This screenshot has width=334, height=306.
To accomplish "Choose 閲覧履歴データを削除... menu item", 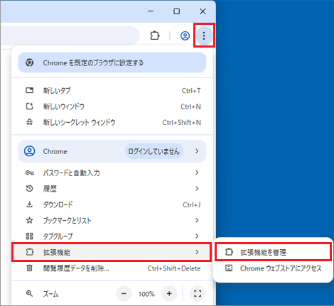I will 112,268.
